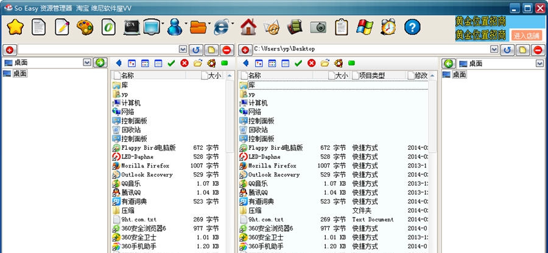Go to the red house home icon
Viewport: 548px width, 253px height.
coord(248,27)
